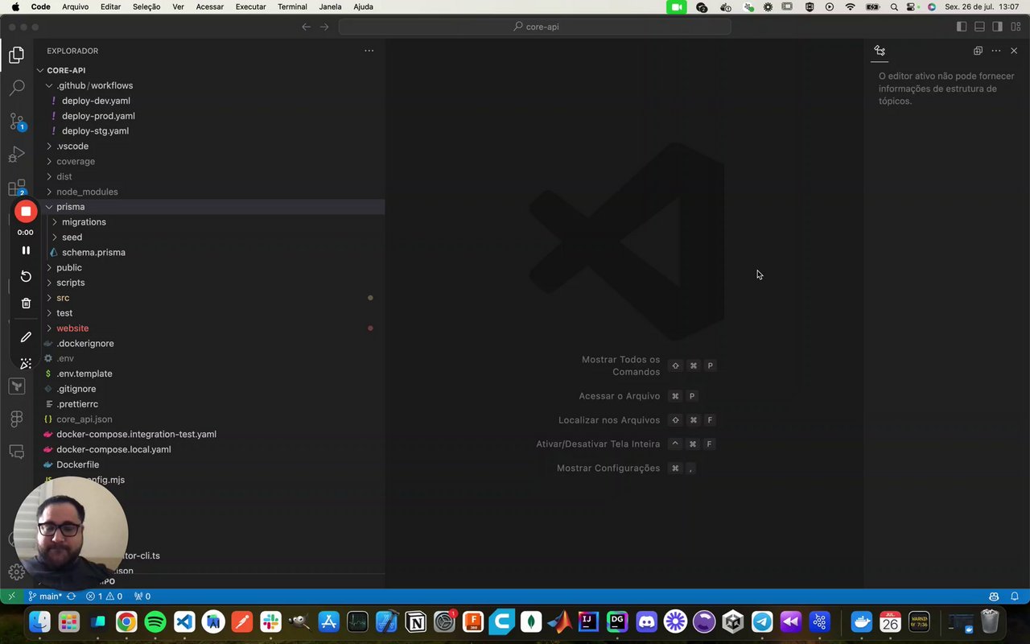1030x644 pixels.
Task: Open the customize layout button
Action: pos(1015,27)
